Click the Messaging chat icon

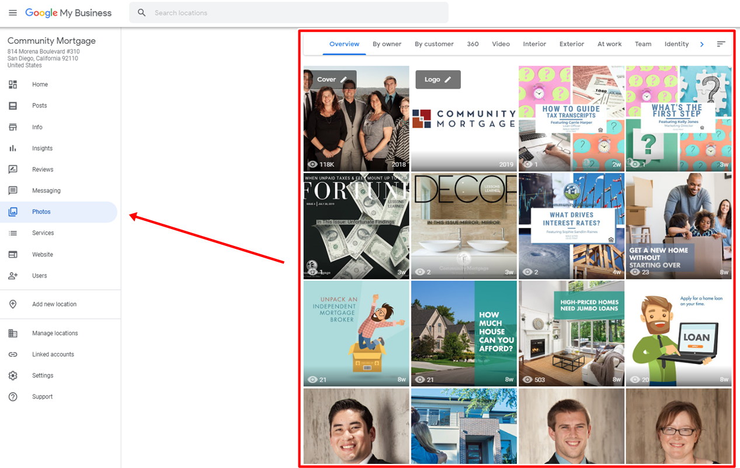[x=13, y=190]
